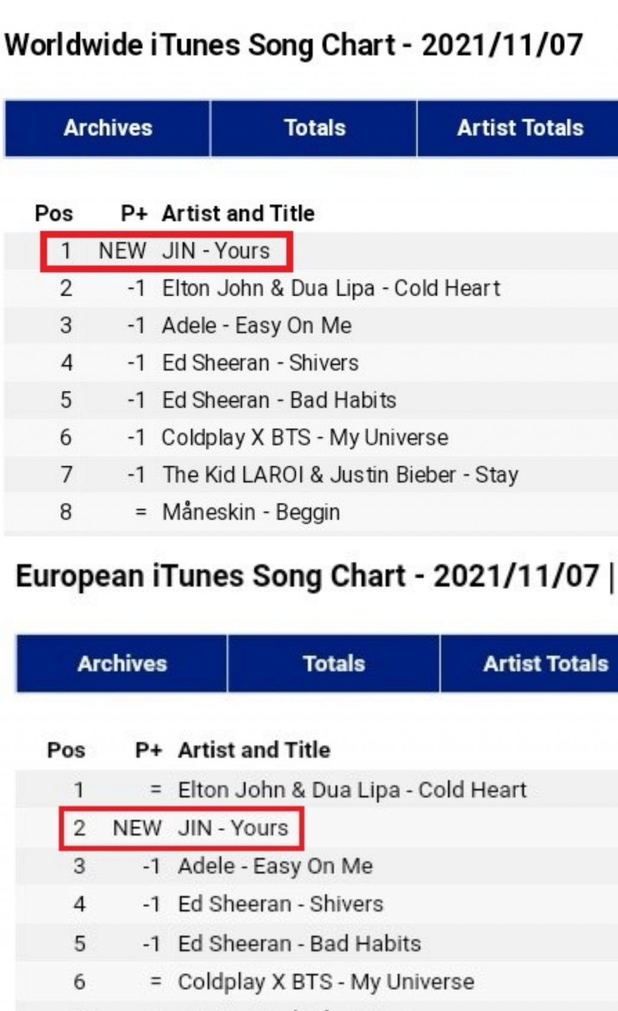The height and width of the screenshot is (1011, 618).
Task: Open Totals tab in European chart
Action: click(334, 664)
